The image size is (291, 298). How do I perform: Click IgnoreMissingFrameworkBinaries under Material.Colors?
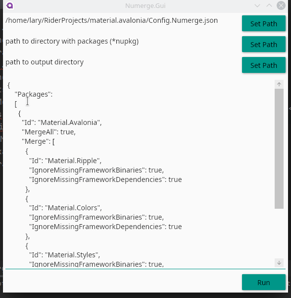97,217
